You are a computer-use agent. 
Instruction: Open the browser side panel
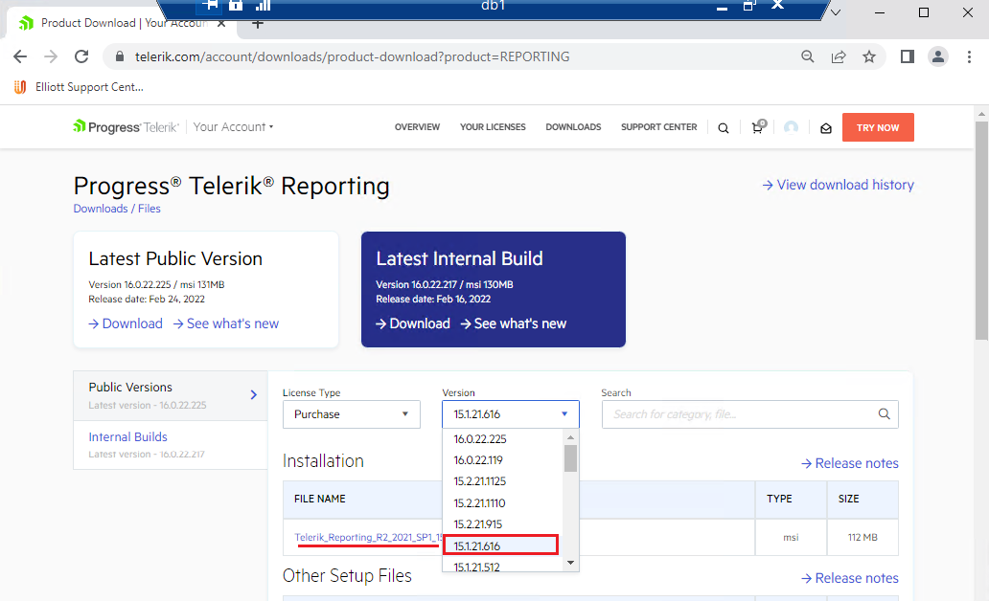pos(907,56)
